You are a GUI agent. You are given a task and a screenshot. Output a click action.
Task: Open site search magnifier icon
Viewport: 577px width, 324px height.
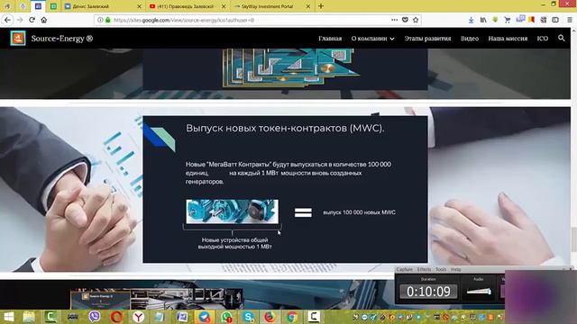561,38
